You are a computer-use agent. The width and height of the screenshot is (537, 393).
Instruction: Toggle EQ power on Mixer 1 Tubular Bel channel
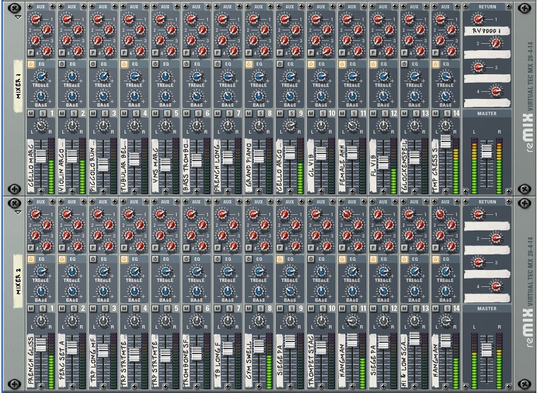(x=124, y=64)
